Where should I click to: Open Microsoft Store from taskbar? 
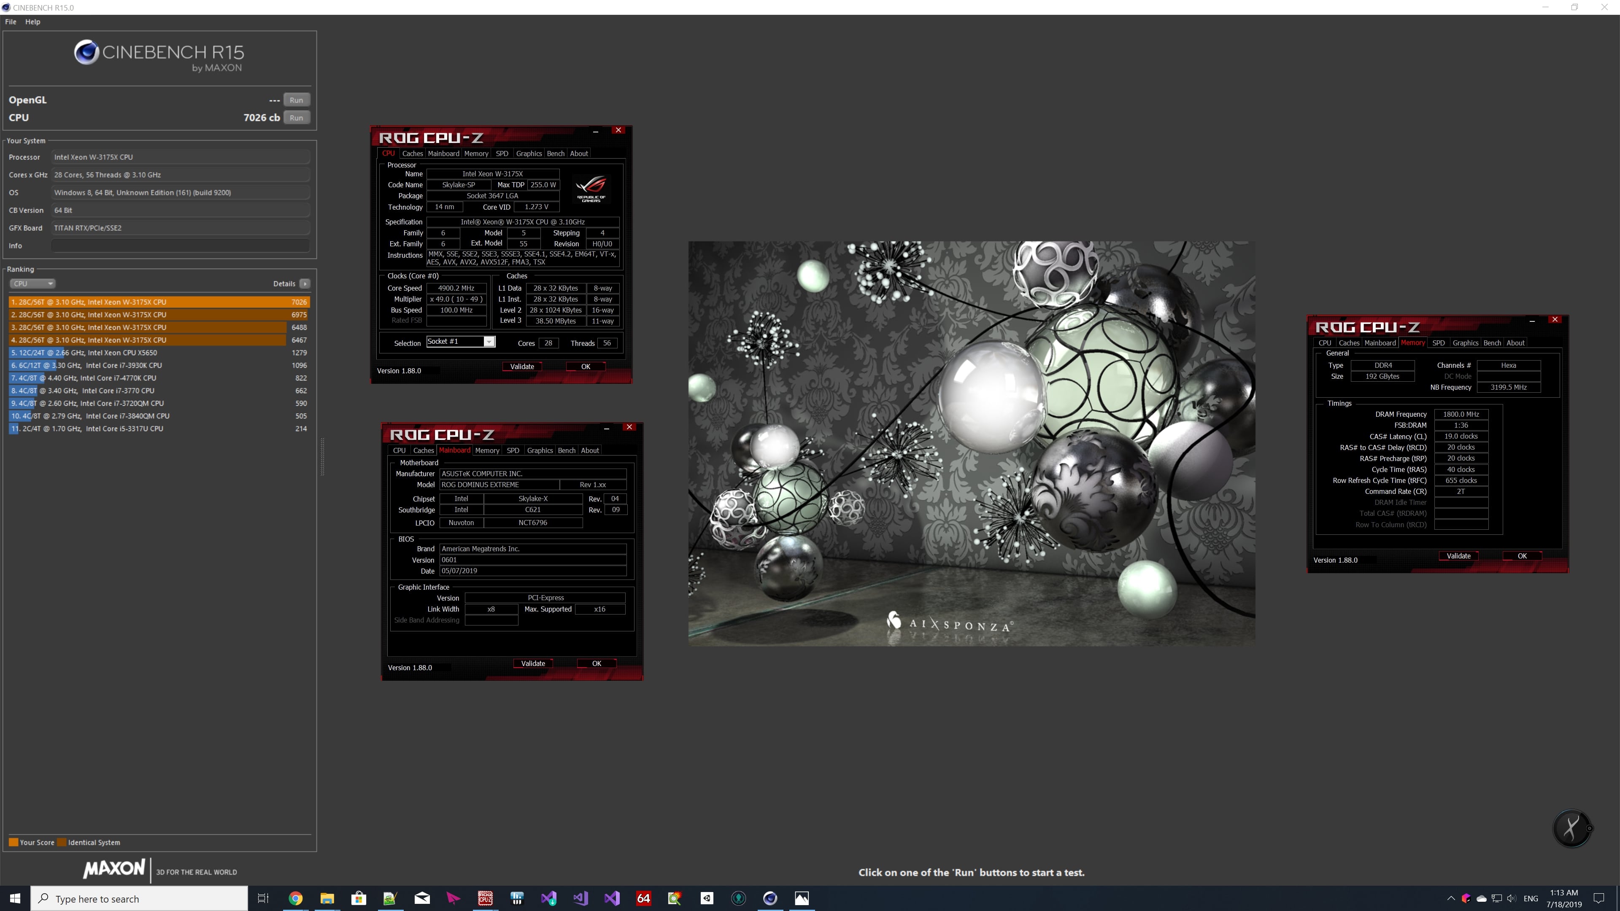[359, 898]
